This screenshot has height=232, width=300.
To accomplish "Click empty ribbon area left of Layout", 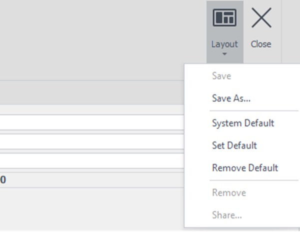I will coord(100,35).
